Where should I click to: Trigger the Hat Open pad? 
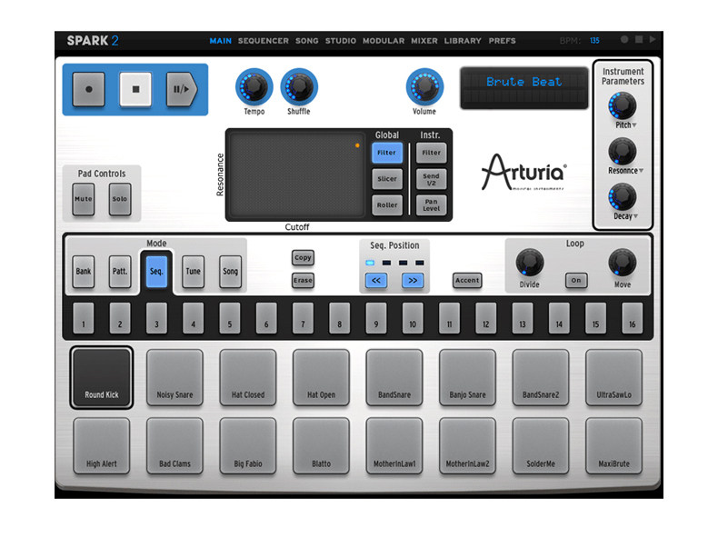pos(322,378)
